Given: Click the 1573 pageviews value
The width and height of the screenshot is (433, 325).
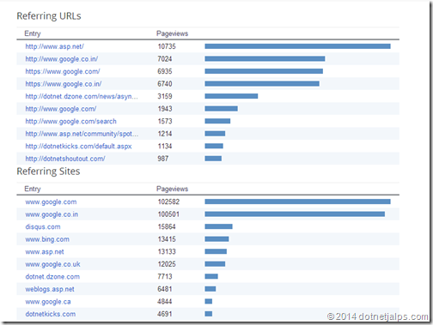Looking at the screenshot, I should point(165,121).
